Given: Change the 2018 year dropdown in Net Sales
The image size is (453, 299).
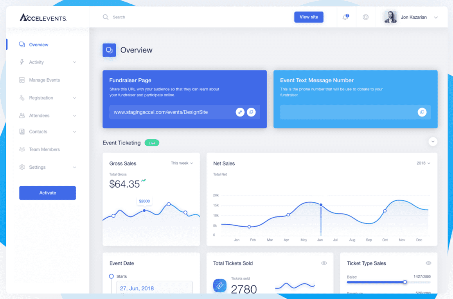Looking at the screenshot, I should pyautogui.click(x=423, y=163).
